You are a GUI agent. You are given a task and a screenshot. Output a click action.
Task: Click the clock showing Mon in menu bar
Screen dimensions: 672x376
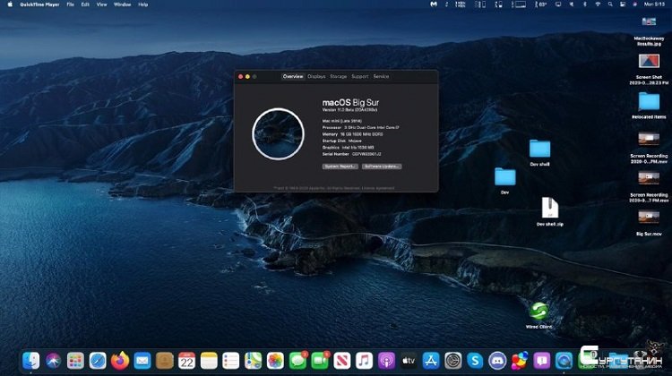pyautogui.click(x=653, y=4)
